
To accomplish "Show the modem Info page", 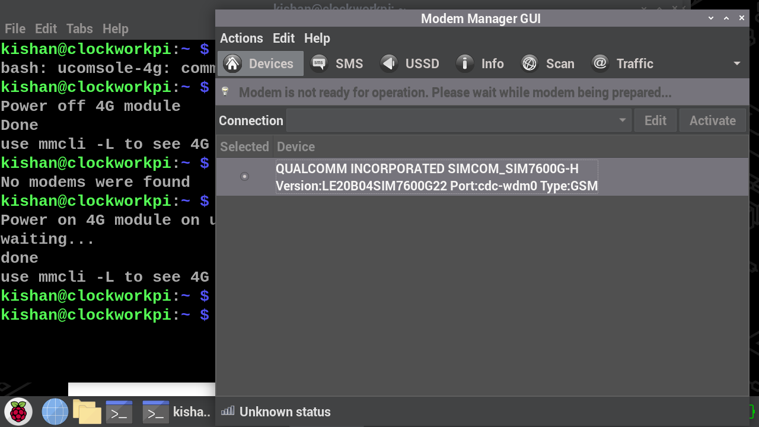I will click(480, 63).
